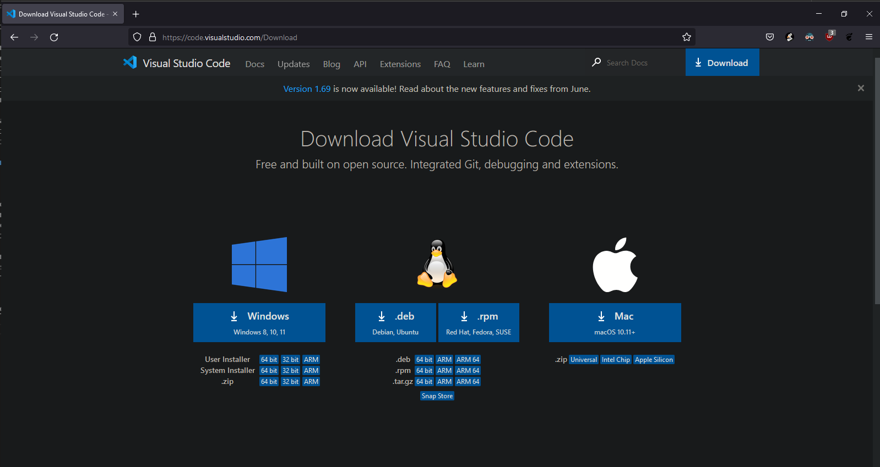Open the Docs navigation item
Image resolution: width=880 pixels, height=467 pixels.
[x=255, y=64]
